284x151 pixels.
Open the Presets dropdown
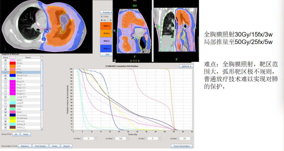(x=107, y=12)
